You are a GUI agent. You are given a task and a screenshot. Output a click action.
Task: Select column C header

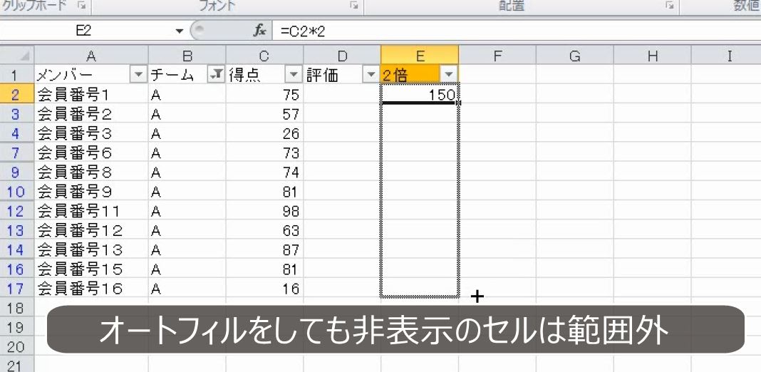click(264, 56)
